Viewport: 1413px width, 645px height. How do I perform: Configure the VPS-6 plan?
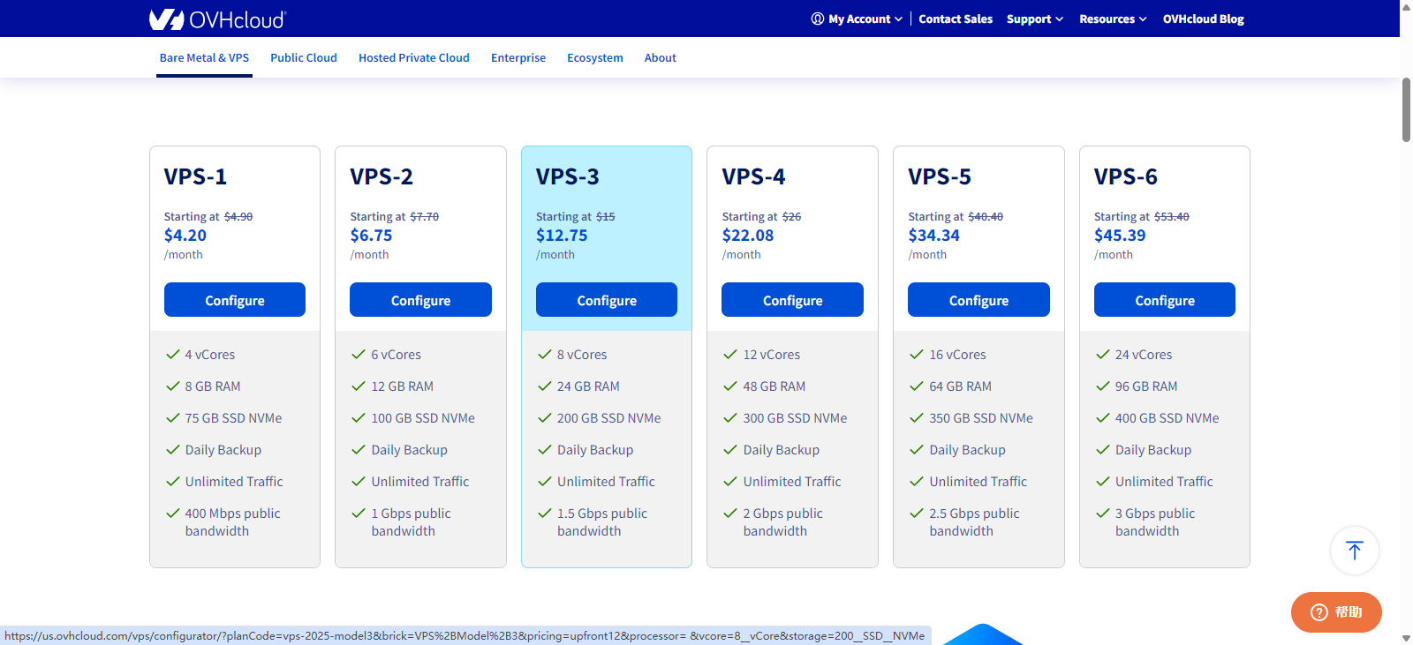(x=1165, y=300)
